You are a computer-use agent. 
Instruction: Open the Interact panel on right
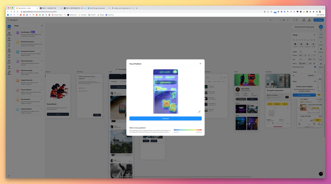pyautogui.click(x=321, y=42)
